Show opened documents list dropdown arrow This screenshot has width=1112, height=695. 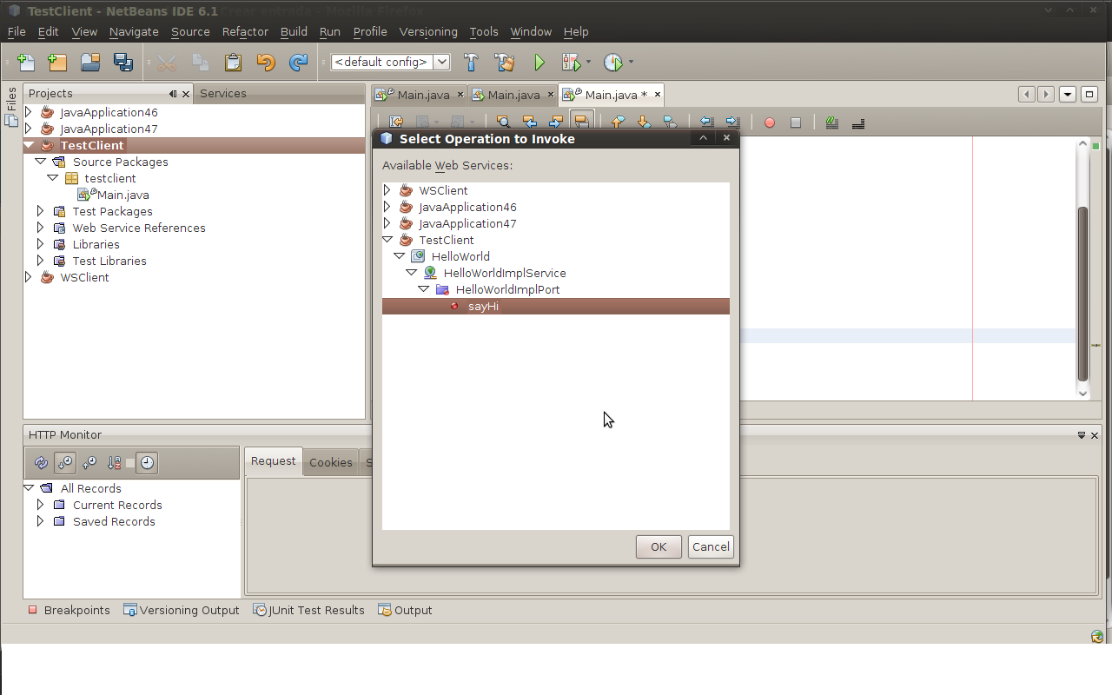pos(1068,95)
